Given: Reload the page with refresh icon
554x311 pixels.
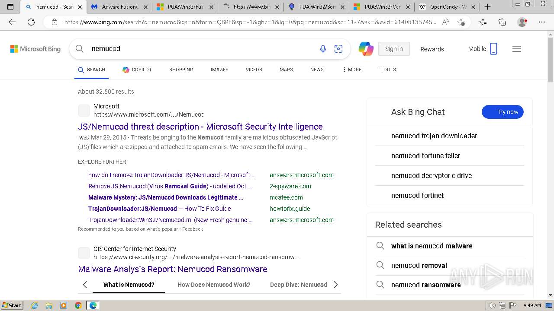Looking at the screenshot, I should [x=31, y=22].
